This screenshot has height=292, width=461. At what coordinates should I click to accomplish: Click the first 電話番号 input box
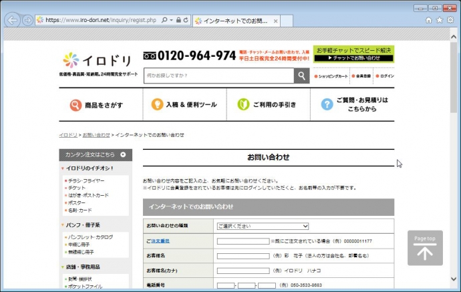226,285
